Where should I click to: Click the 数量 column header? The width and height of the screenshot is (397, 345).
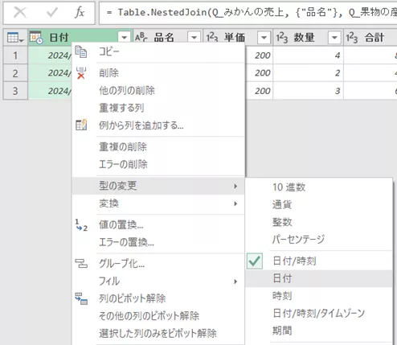[x=308, y=38]
